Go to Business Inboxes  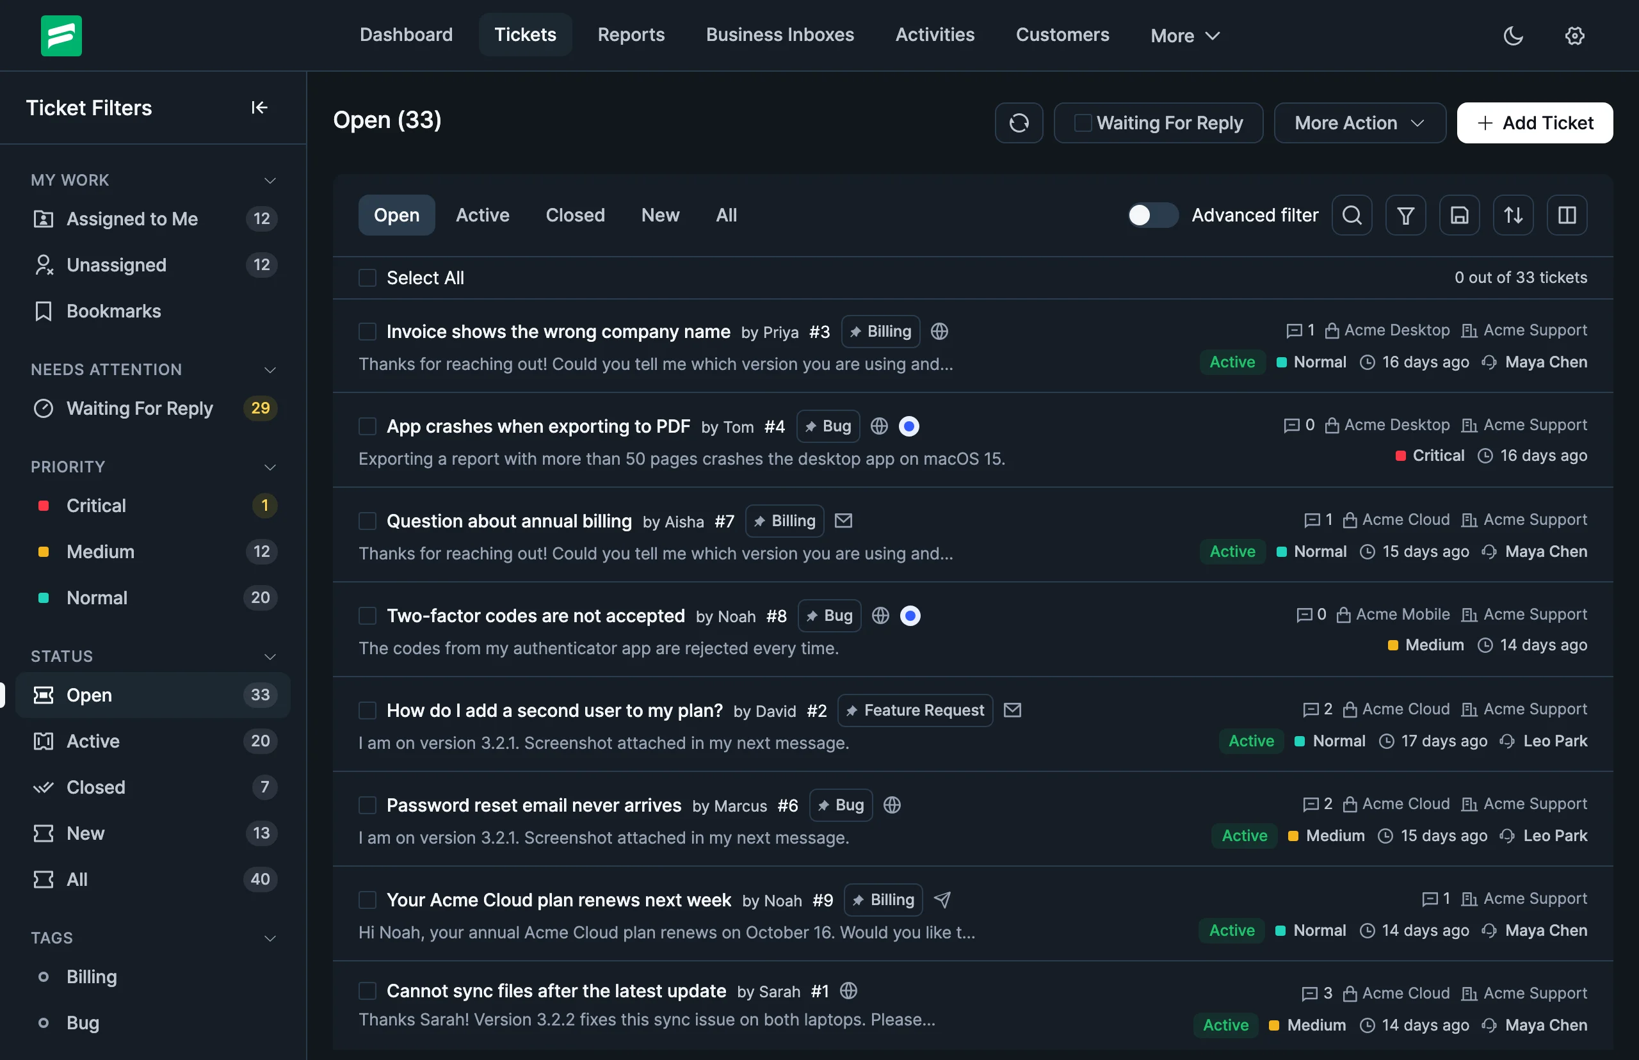click(x=780, y=35)
